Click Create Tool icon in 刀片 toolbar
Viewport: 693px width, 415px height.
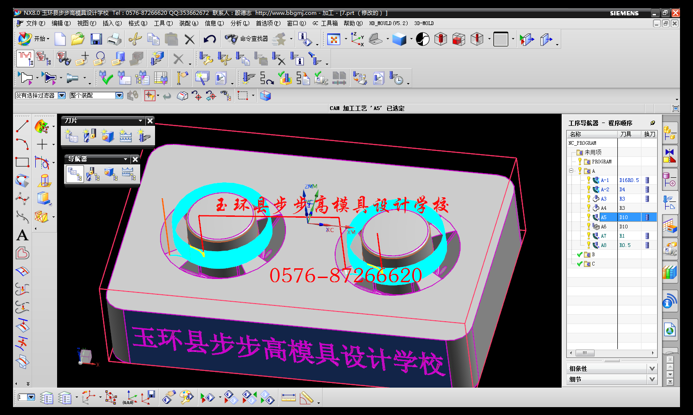click(90, 136)
